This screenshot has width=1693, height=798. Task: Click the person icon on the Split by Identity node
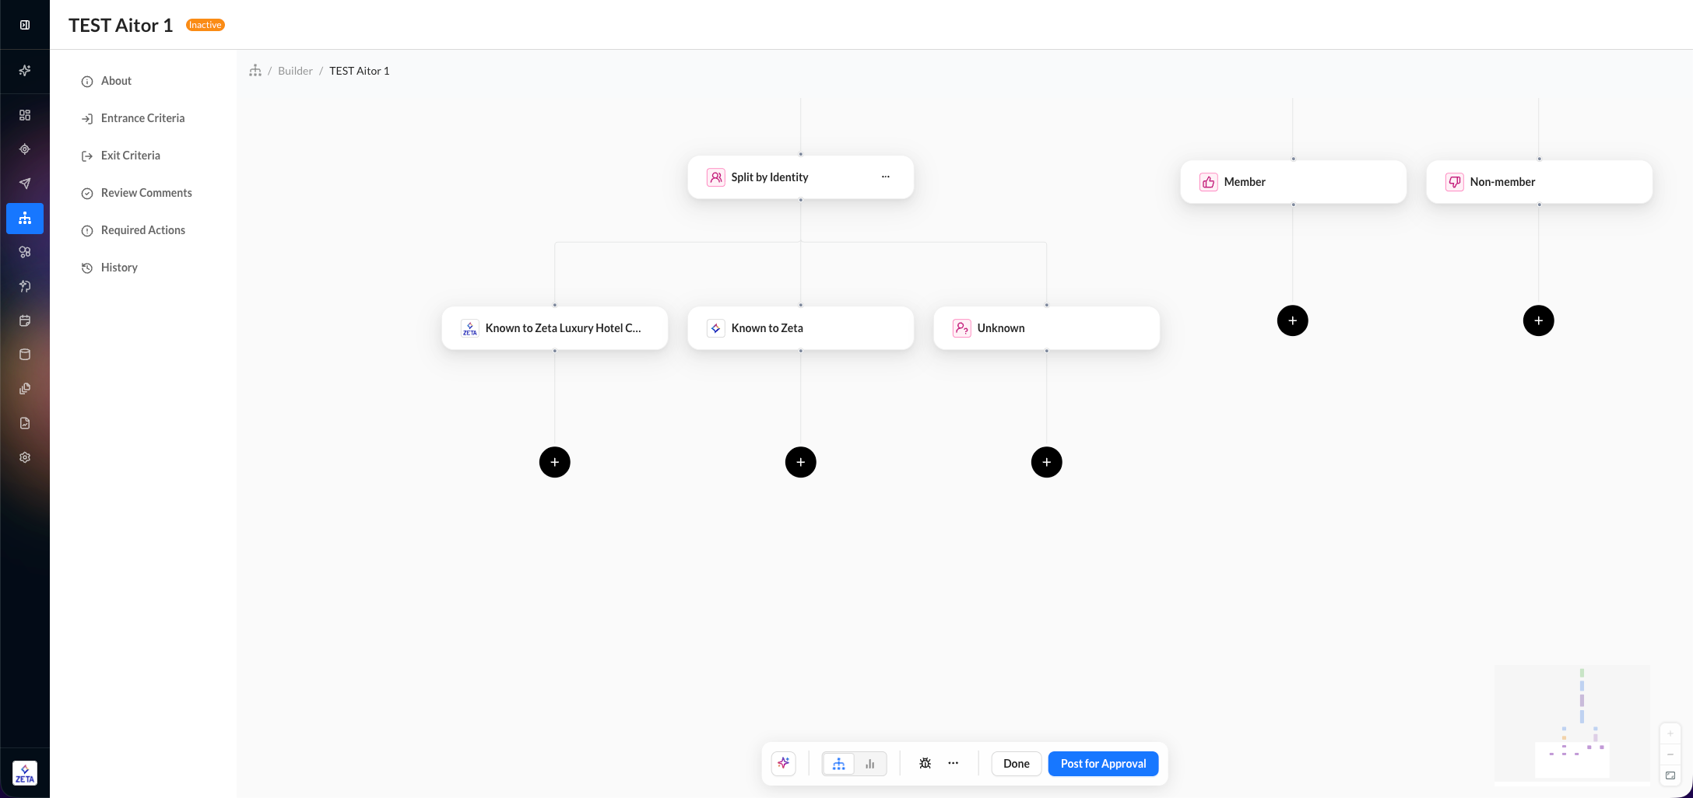(716, 177)
